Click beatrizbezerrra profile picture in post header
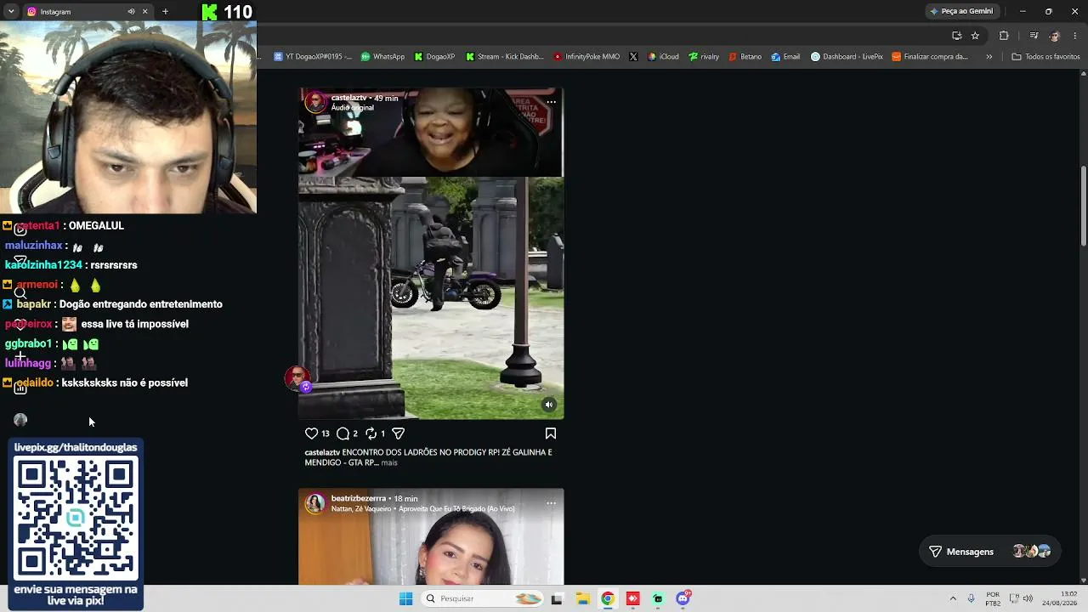Image resolution: width=1088 pixels, height=612 pixels. [315, 503]
